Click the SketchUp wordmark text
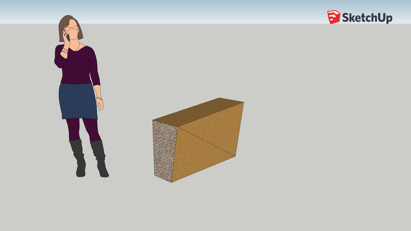This screenshot has height=231, width=411. click(367, 18)
